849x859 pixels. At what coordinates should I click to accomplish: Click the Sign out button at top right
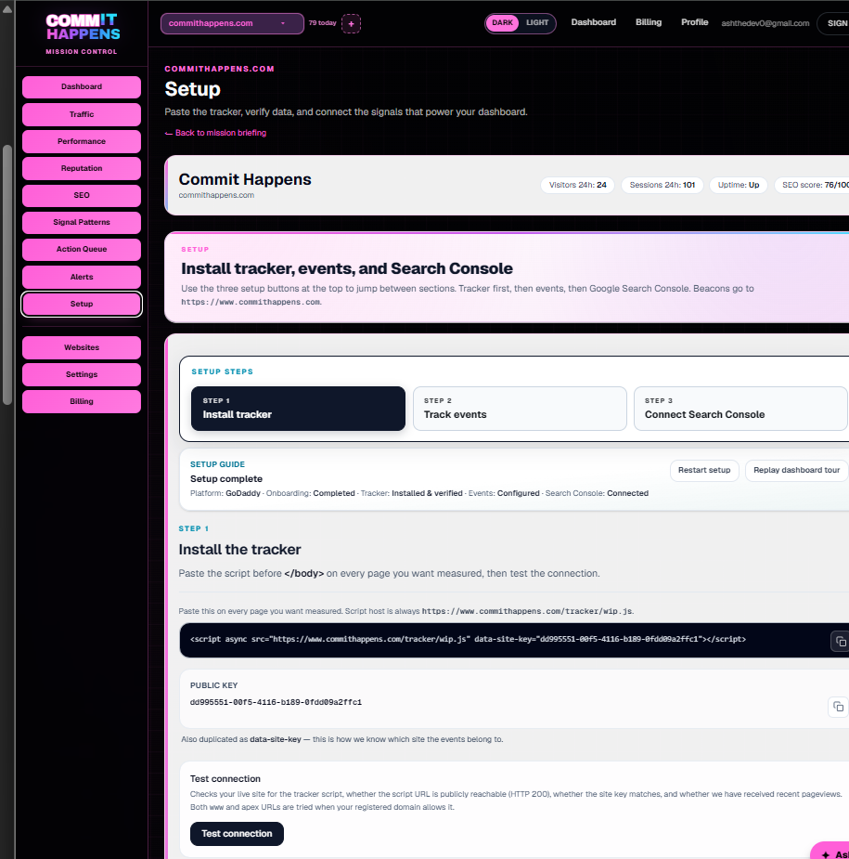click(833, 23)
